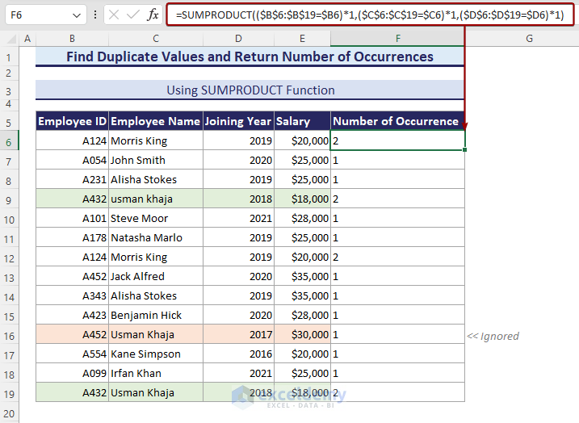Click the Using SUMPRODUCT Function heading cell
The width and height of the screenshot is (579, 423).
(250, 90)
